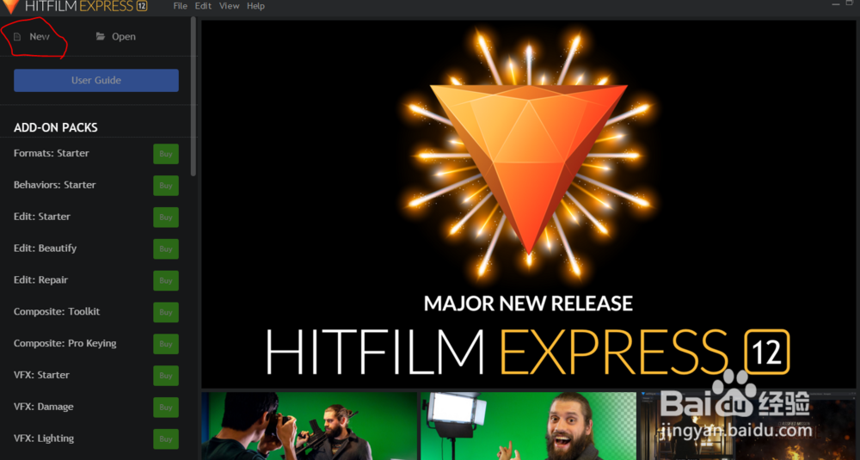Open the Edit menu
This screenshot has height=460, width=860.
point(203,6)
